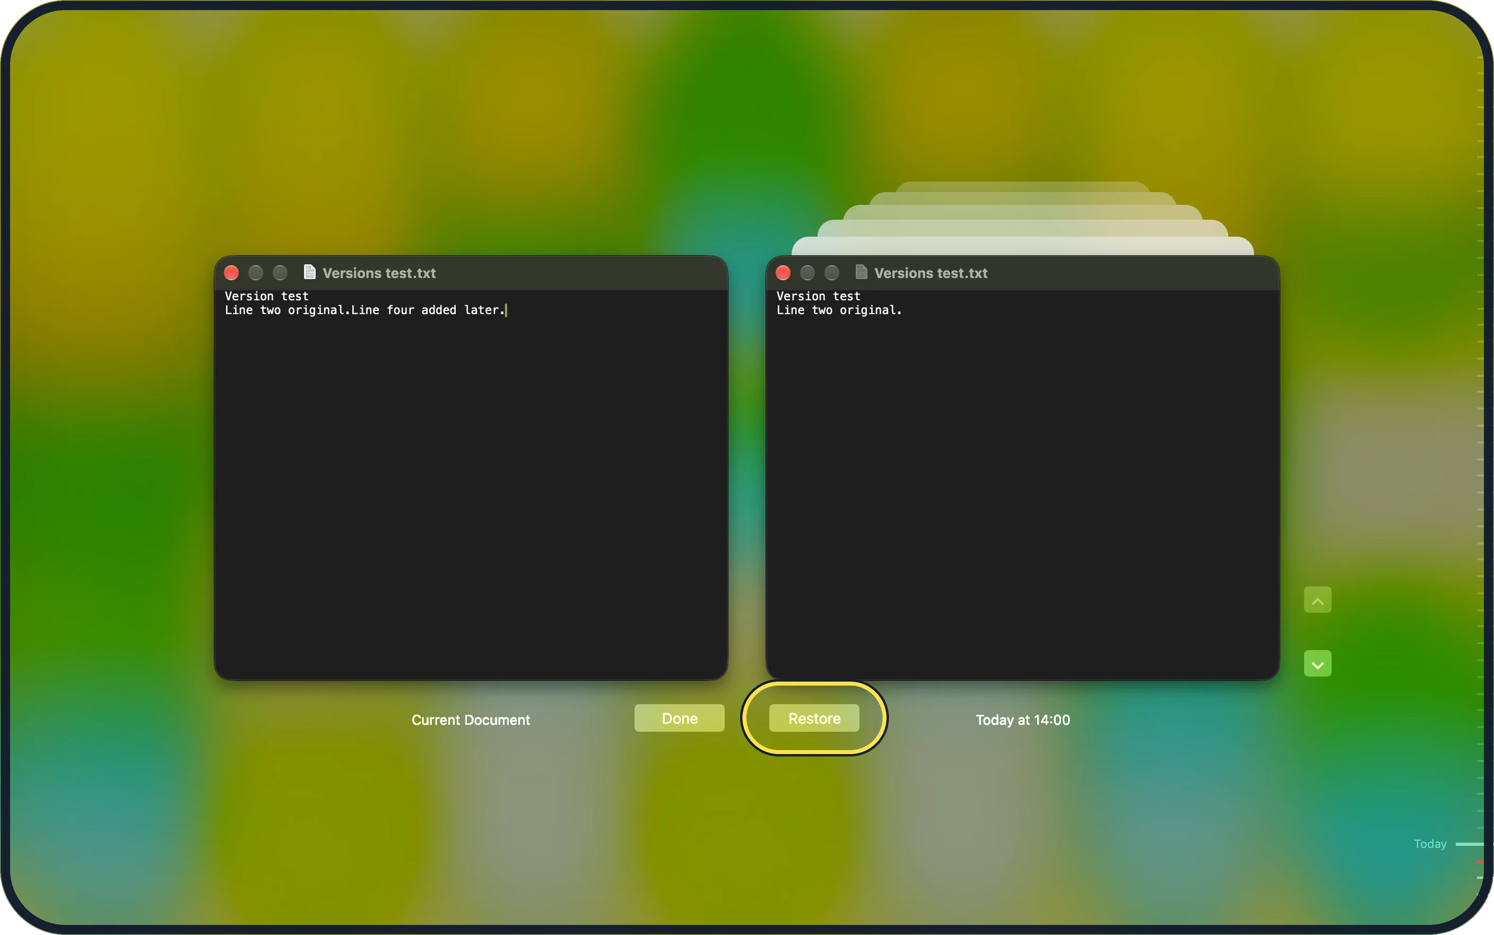Click 'Line two original.' in the older version
This screenshot has width=1494, height=935.
pos(839,310)
